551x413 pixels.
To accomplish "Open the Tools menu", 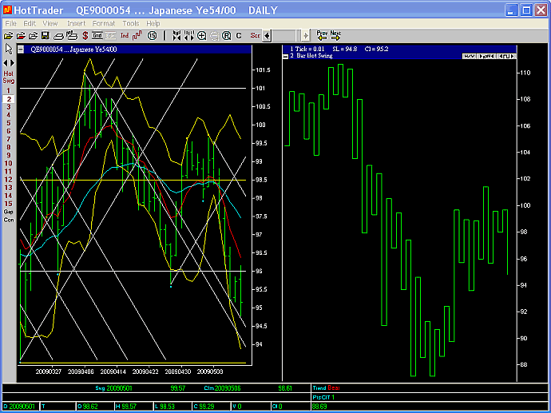I will tap(131, 23).
